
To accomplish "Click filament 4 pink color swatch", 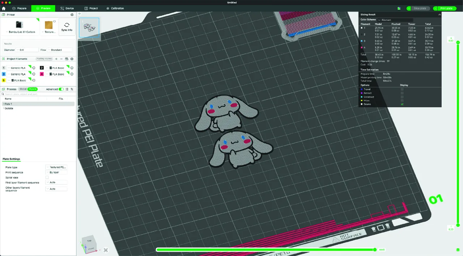I will coord(42,74).
